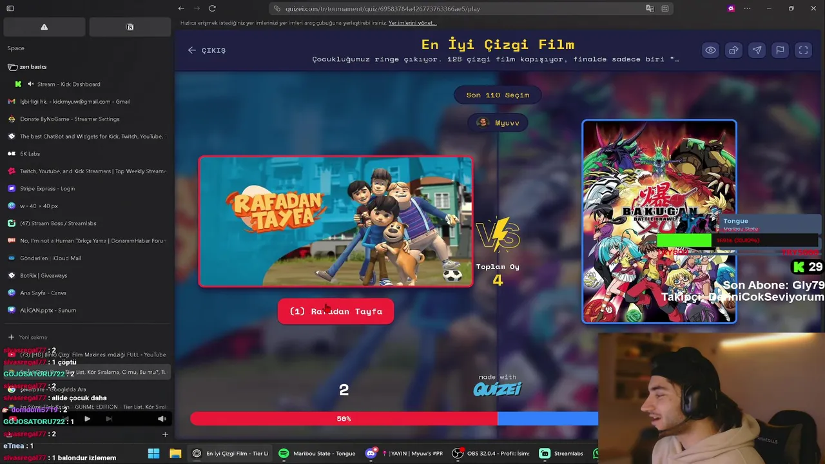Screen dimensions: 825x464
Task: Select the Bakugan Battle Brawlers poster card
Action: [x=659, y=221]
